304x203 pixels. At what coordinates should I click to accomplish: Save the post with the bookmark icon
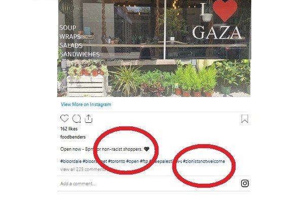245,119
